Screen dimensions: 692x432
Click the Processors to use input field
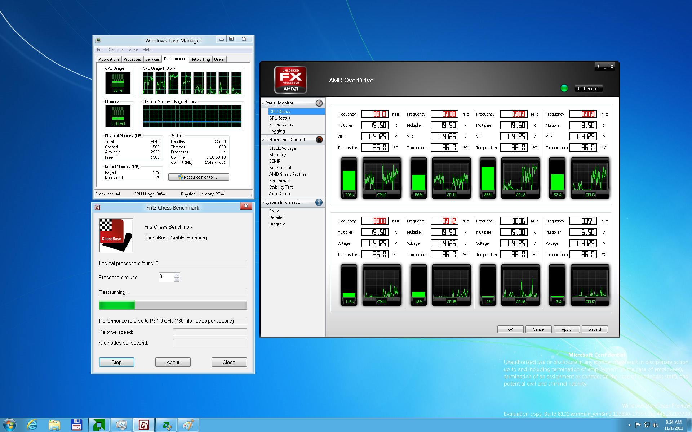166,277
